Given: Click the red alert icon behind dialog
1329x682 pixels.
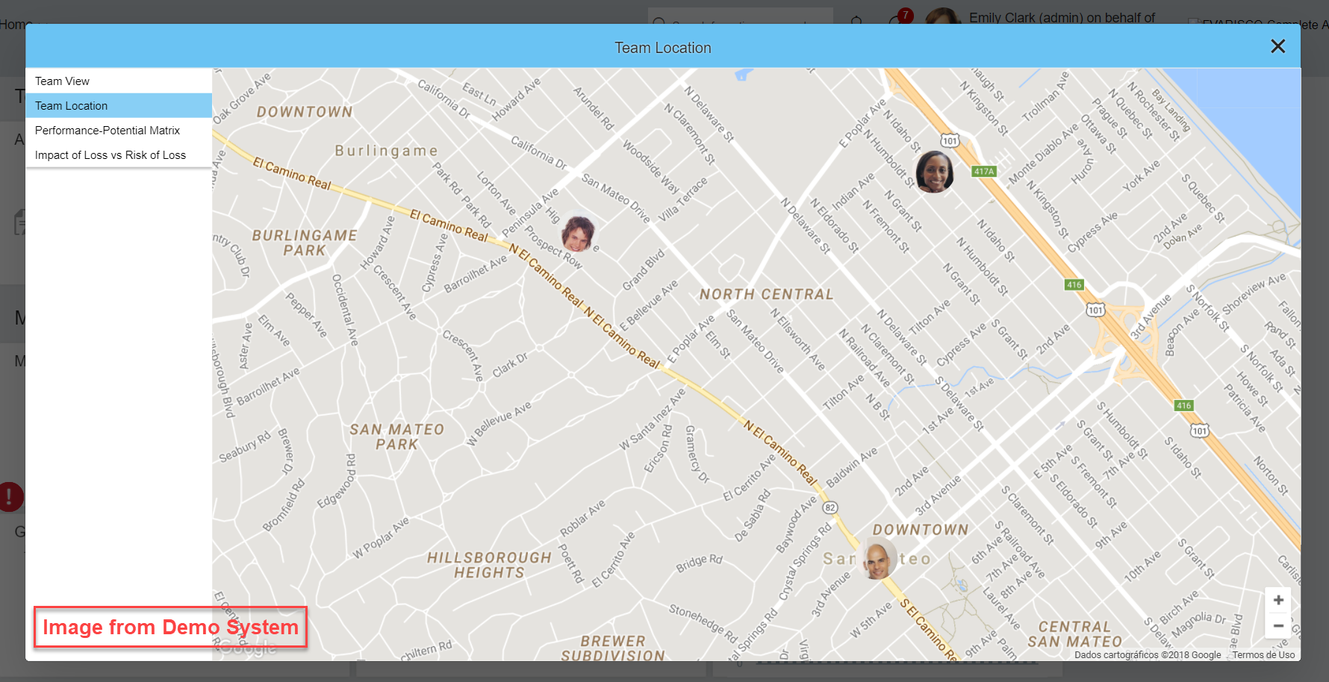Looking at the screenshot, I should (x=10, y=496).
